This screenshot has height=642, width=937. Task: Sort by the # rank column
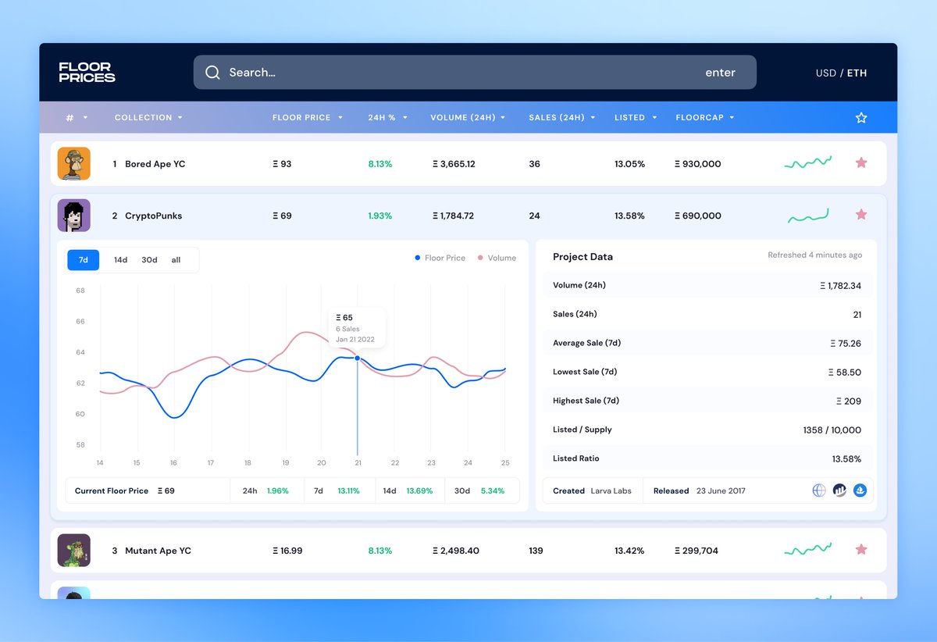(x=77, y=118)
